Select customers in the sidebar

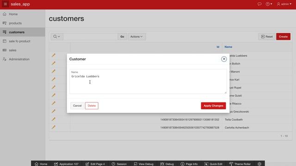tap(23, 32)
